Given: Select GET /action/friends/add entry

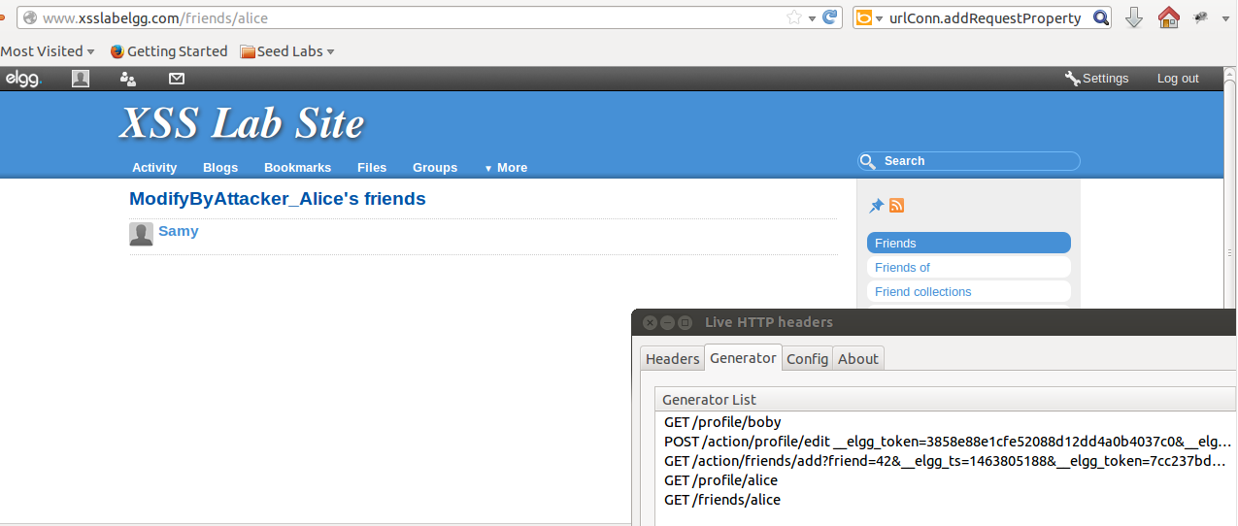Looking at the screenshot, I should coord(947,461).
